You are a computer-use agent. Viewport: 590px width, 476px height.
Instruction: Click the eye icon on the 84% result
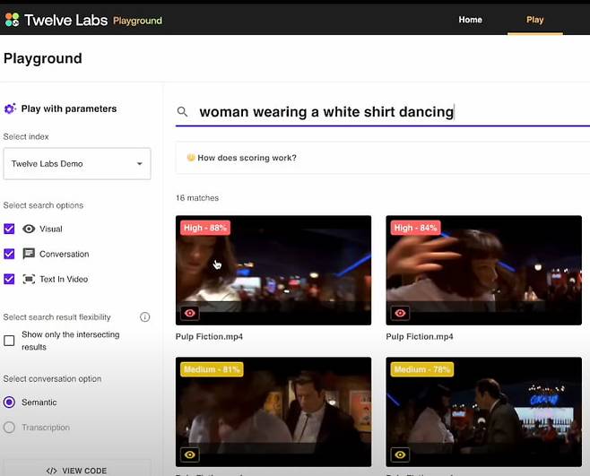400,313
